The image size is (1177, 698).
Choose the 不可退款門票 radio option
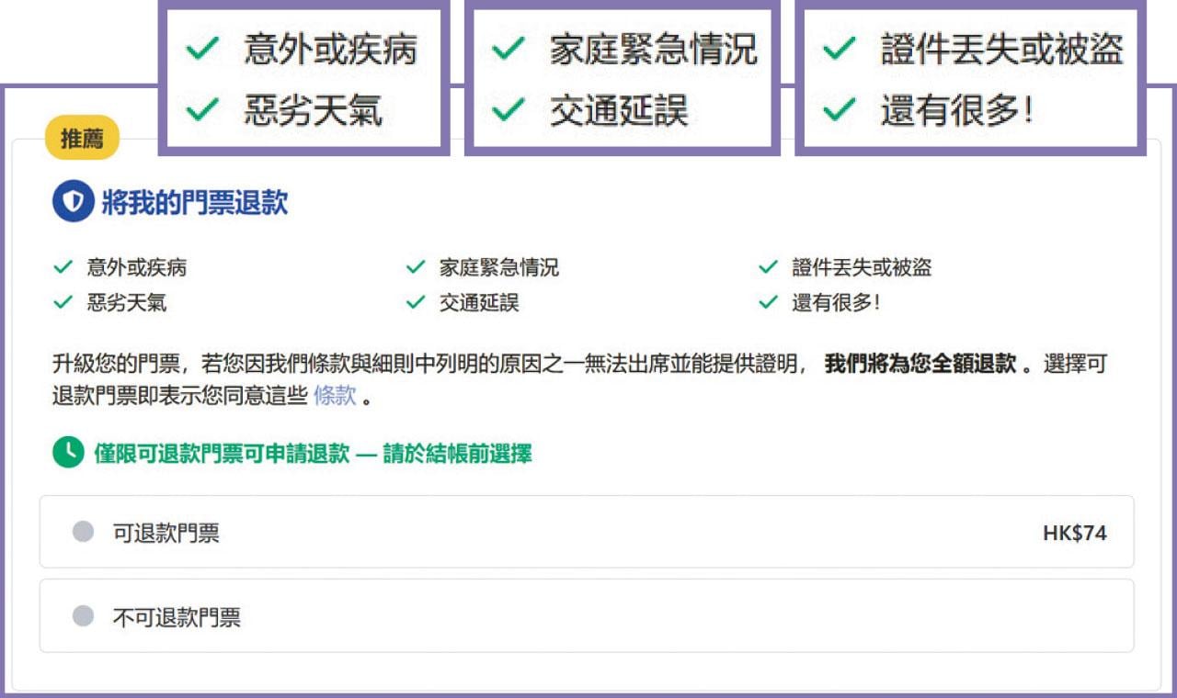click(84, 616)
